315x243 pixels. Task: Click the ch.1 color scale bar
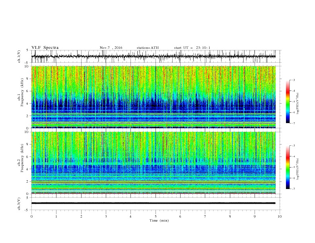288,102
